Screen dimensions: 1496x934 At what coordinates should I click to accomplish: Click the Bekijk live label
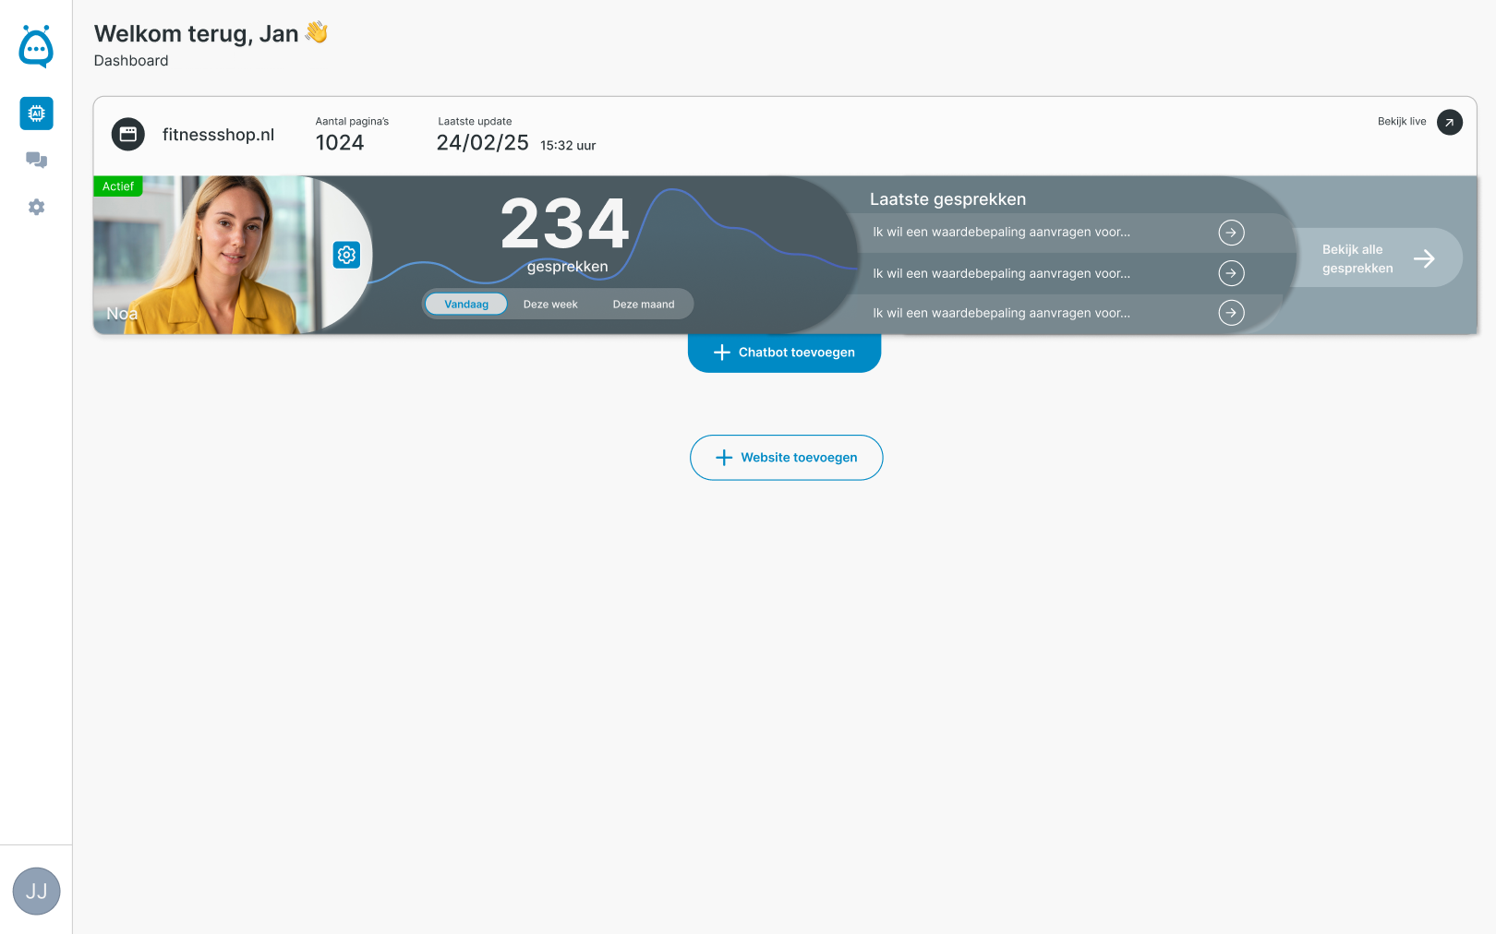(1402, 122)
